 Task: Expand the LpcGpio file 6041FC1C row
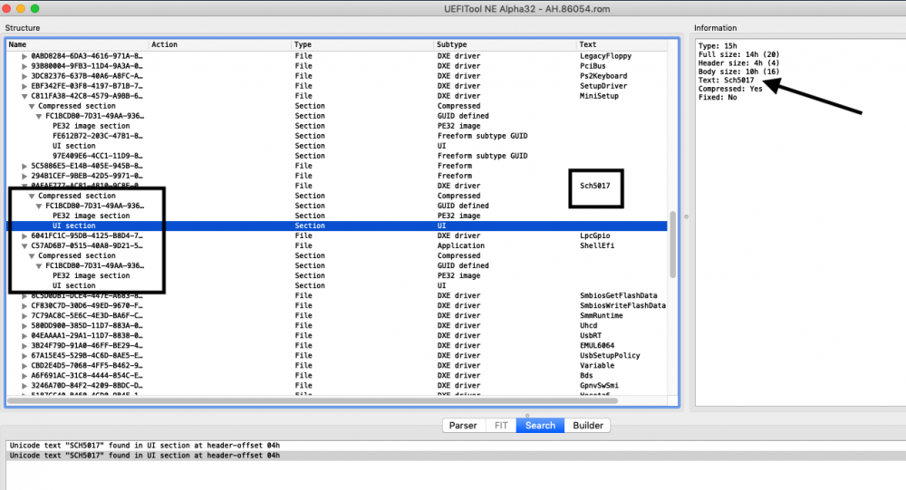pos(24,235)
